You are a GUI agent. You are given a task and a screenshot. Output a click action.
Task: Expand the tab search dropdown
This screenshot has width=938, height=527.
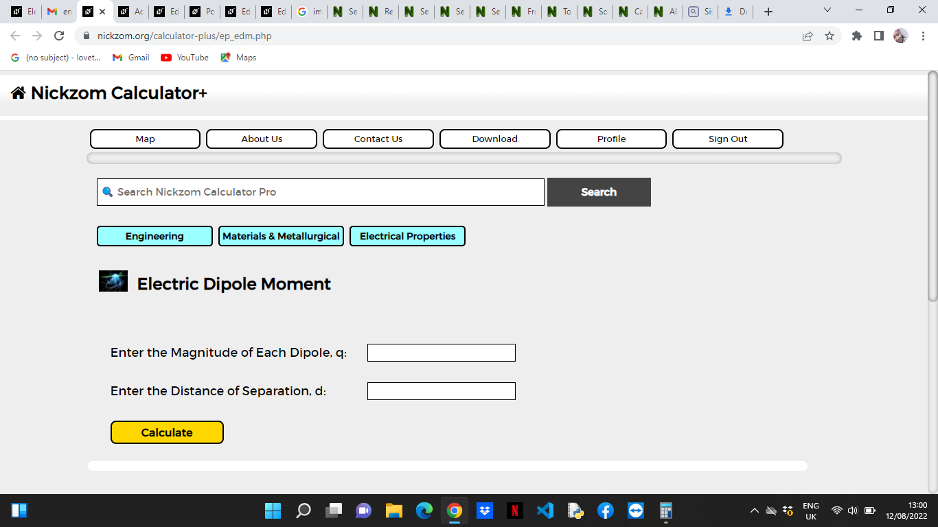(827, 11)
